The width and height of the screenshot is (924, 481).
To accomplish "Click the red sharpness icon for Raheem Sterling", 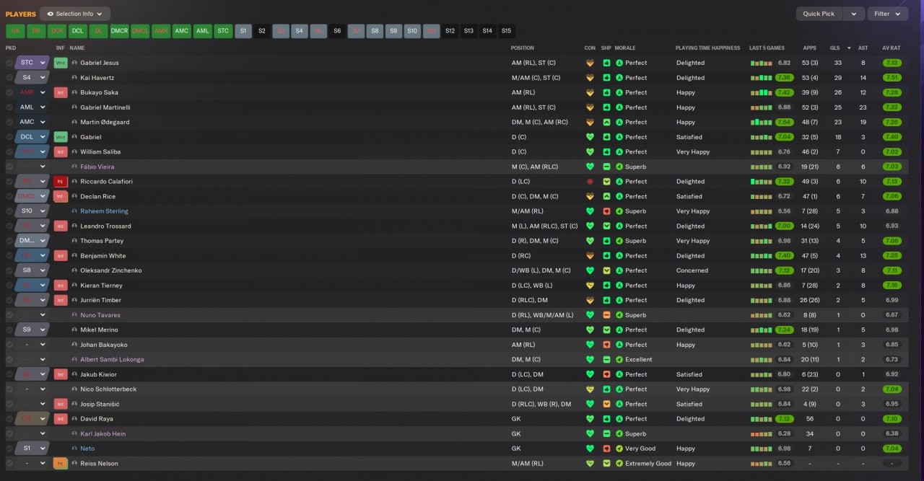I will (x=606, y=211).
